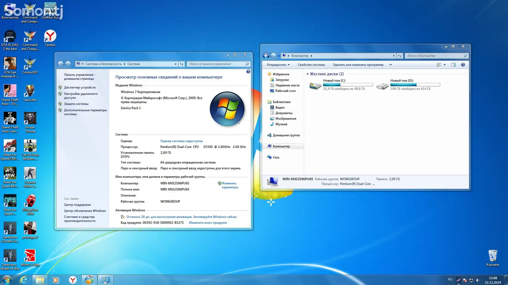Click Оценка системы недоступна link
Viewport: 508px width, 285px height.
[181, 141]
